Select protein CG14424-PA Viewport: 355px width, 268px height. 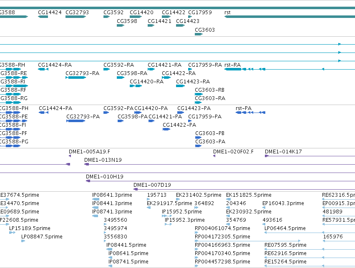(55, 108)
